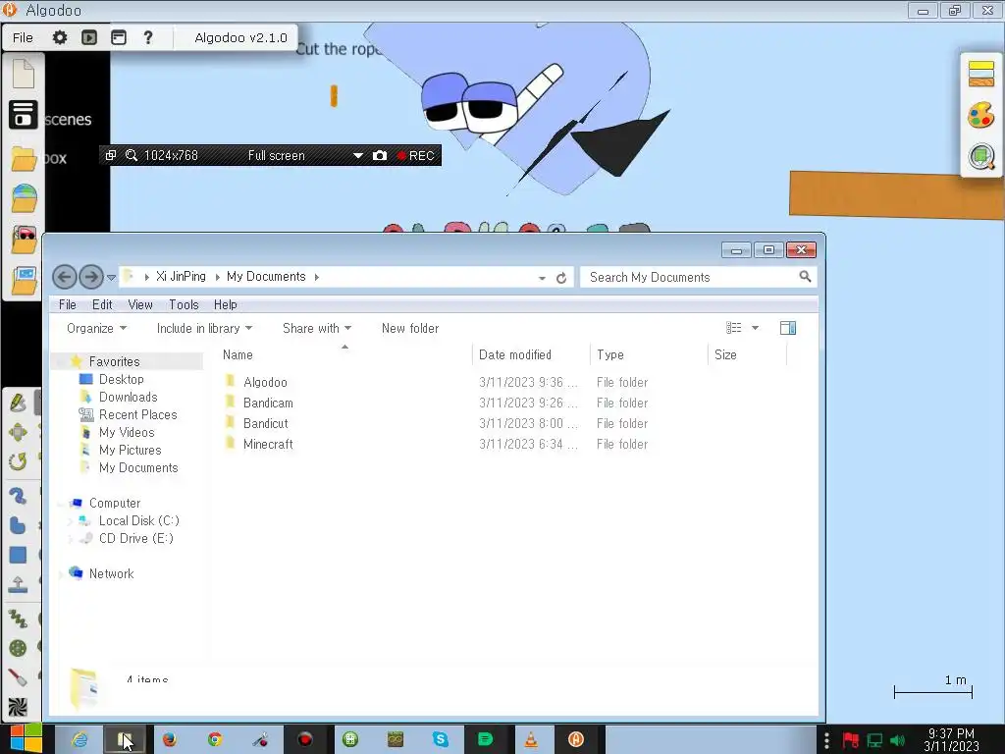The height and width of the screenshot is (754, 1005).
Task: Open the Organize dropdown
Action: coord(96,328)
